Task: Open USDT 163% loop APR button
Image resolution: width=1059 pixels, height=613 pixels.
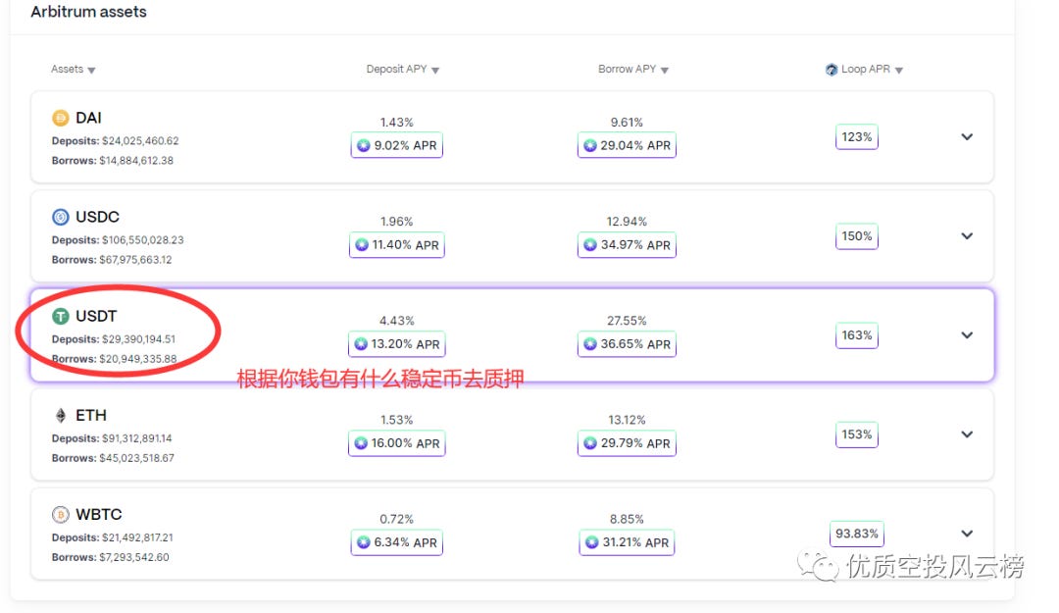Action: 856,335
